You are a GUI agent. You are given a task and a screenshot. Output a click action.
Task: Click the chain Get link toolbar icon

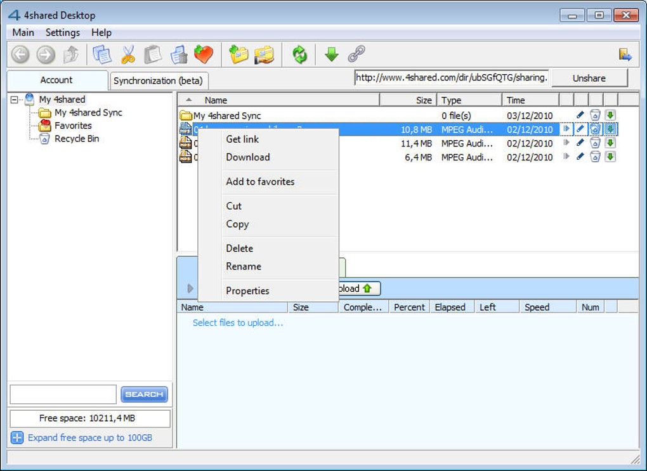(356, 54)
